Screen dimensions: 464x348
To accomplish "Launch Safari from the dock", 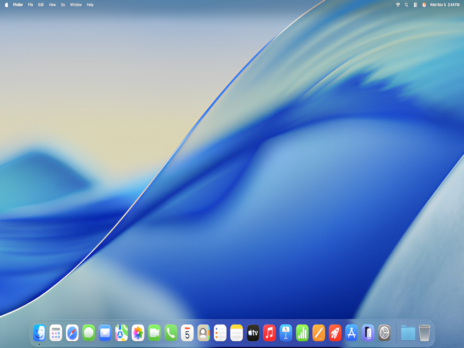I will pyautogui.click(x=72, y=333).
